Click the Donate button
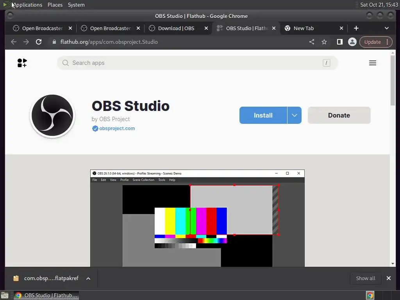The width and height of the screenshot is (400, 300). (339, 115)
